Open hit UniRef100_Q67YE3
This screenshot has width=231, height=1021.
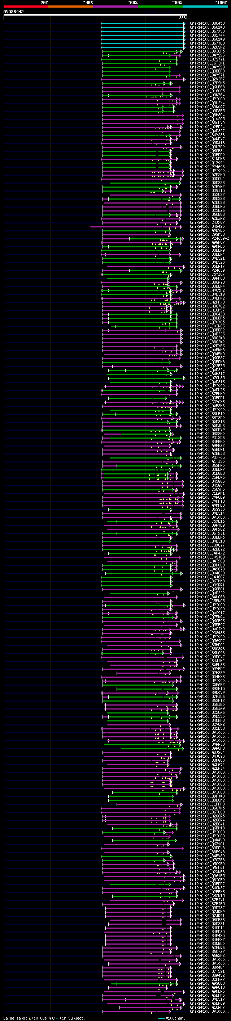[207, 43]
